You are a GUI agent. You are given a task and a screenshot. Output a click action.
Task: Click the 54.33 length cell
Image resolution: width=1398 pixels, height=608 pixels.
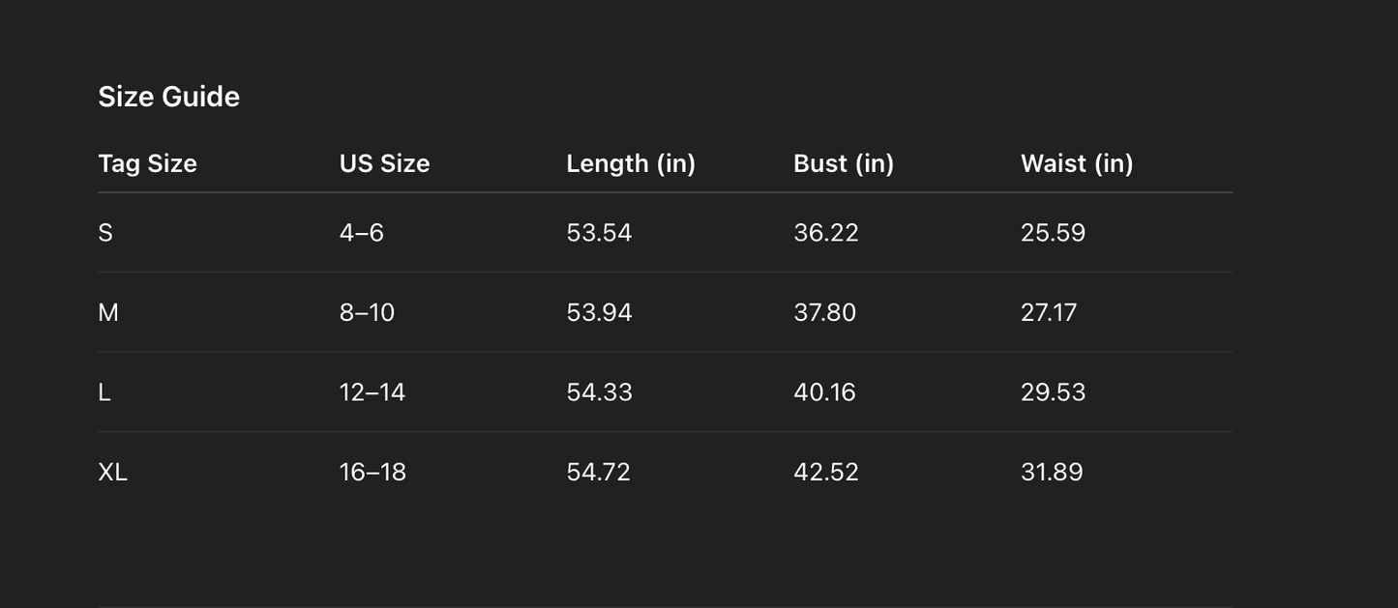click(599, 392)
